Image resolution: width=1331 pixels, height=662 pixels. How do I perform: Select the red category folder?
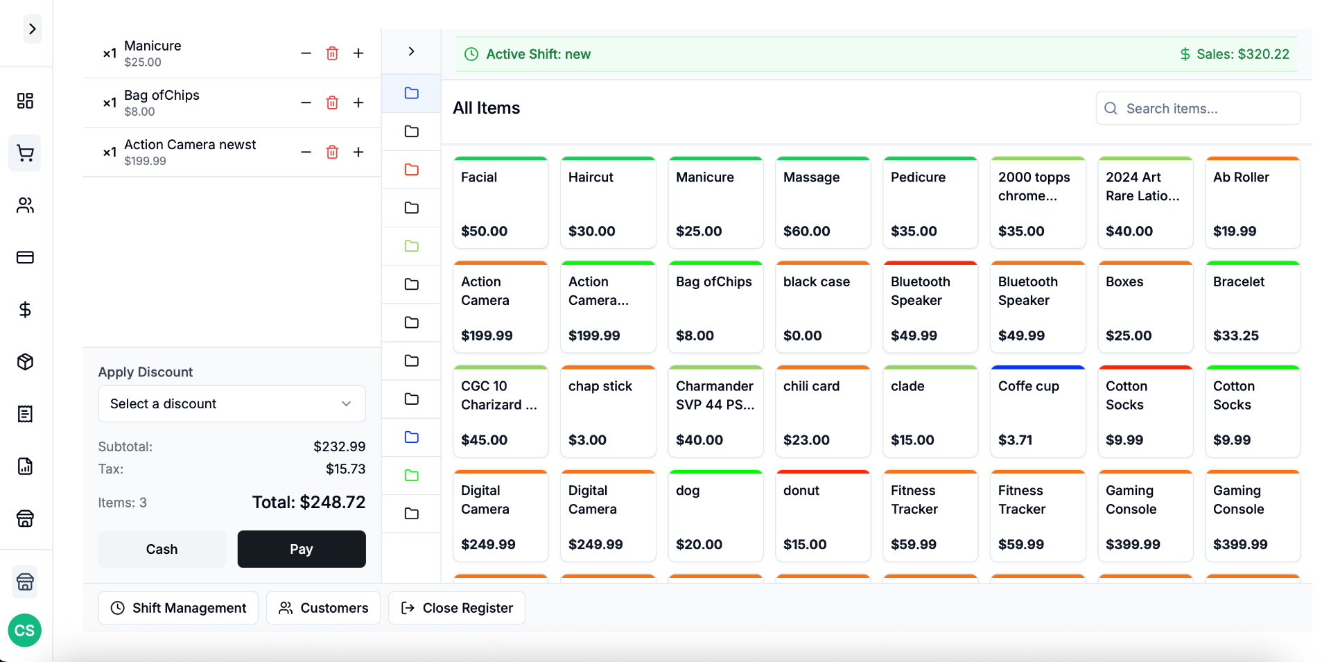pos(412,169)
